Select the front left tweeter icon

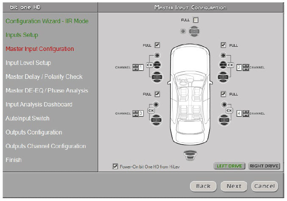pos(157,55)
